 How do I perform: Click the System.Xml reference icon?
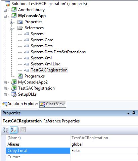tap(27, 58)
